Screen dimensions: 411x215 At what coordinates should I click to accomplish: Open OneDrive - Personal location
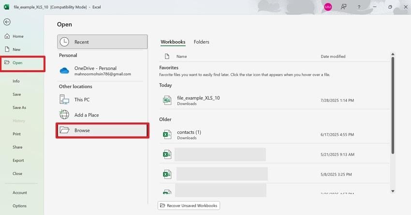pyautogui.click(x=102, y=71)
